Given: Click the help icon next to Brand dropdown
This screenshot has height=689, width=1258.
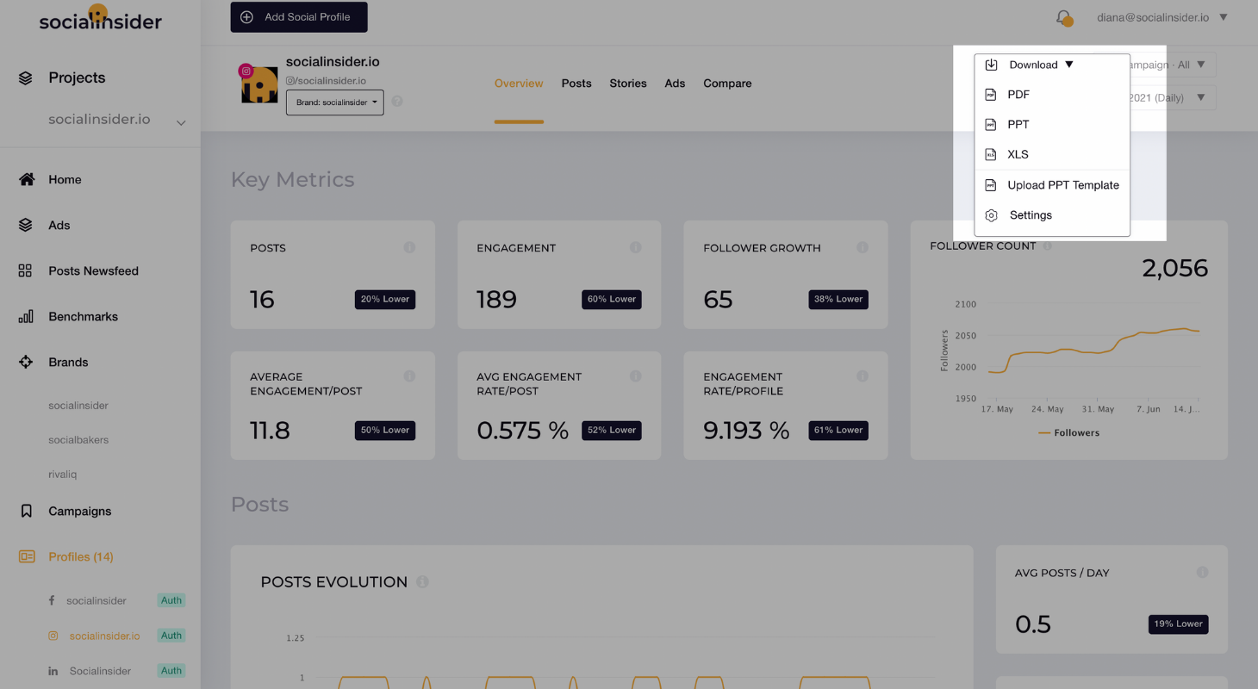Looking at the screenshot, I should [x=396, y=101].
